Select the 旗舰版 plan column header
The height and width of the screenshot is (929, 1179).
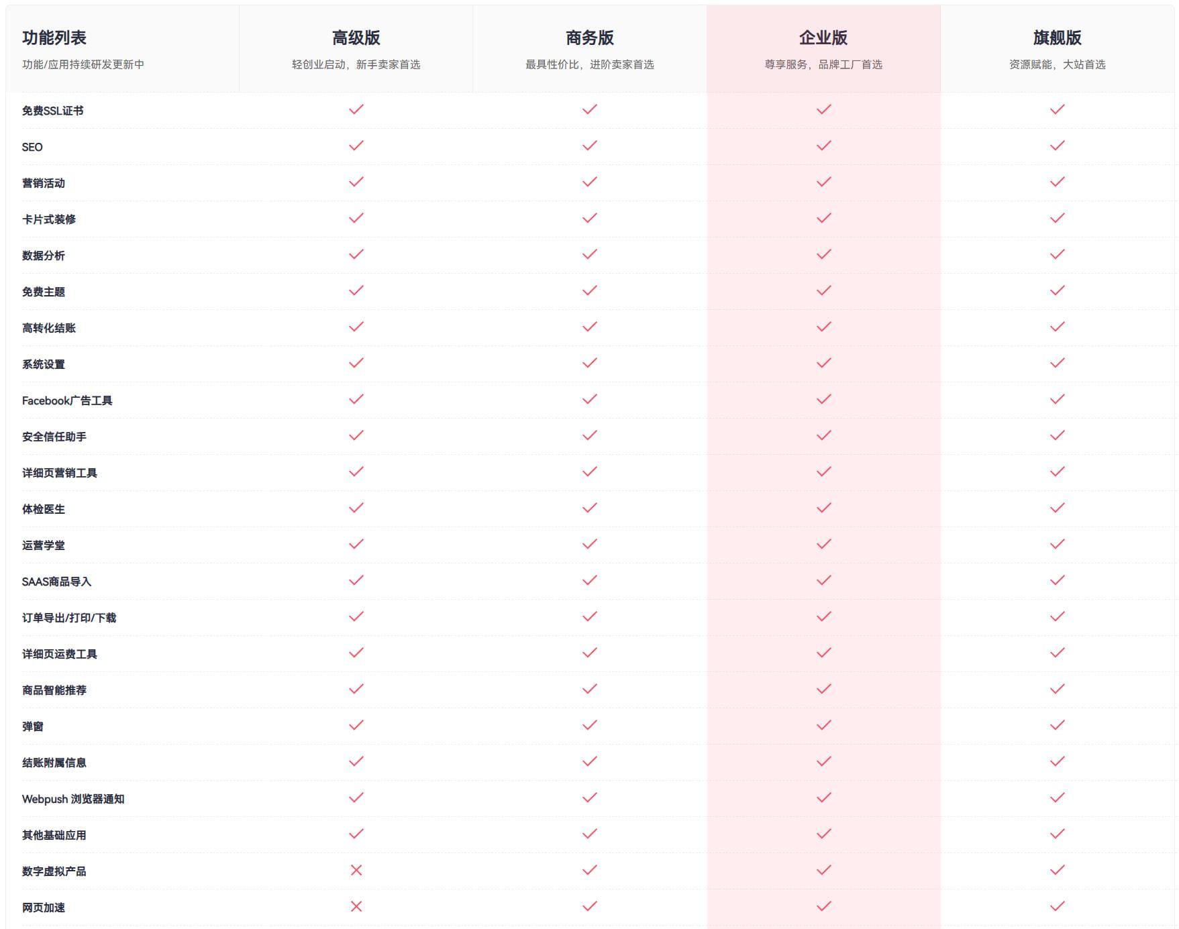coord(1057,38)
